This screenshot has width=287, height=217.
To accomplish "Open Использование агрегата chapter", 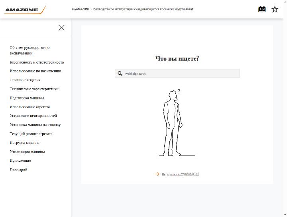I will click(30, 107).
